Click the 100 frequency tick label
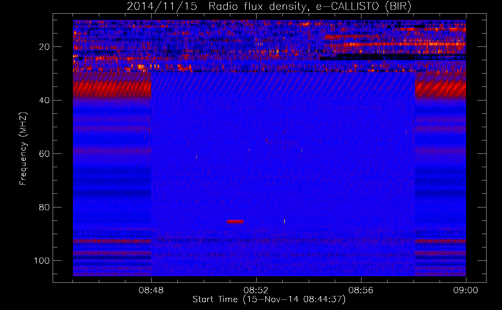The width and height of the screenshot is (502, 310). [x=42, y=261]
